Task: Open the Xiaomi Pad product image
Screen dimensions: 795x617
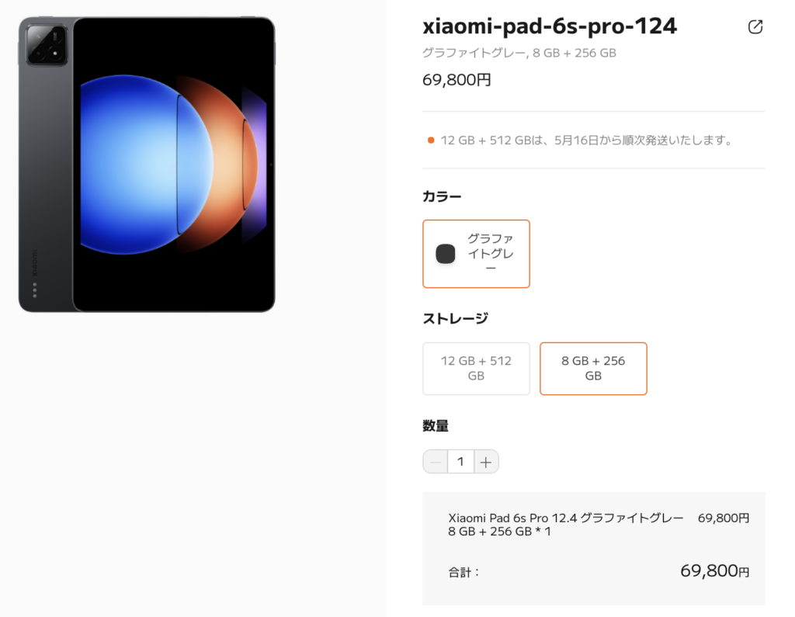Action: 148,165
